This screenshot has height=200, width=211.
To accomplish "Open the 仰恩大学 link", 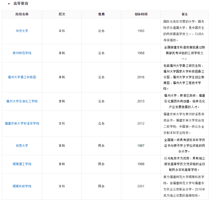I will coord(22,146).
